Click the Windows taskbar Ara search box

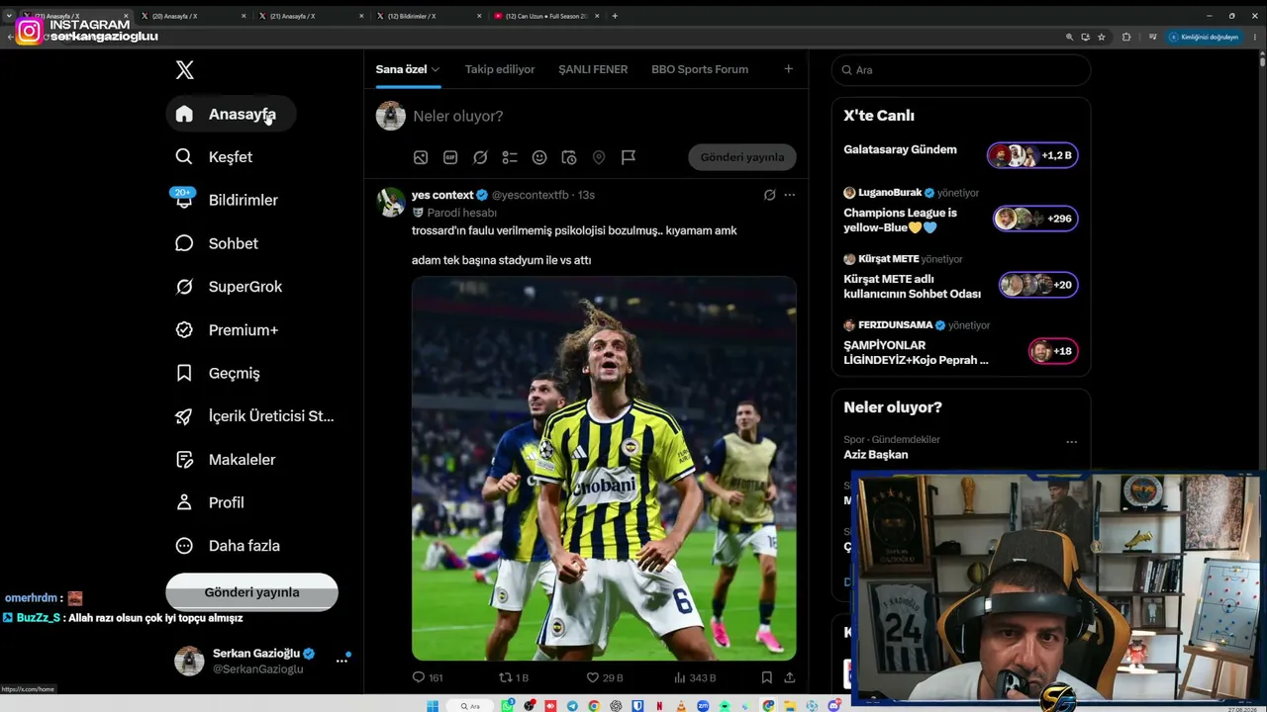[470, 706]
